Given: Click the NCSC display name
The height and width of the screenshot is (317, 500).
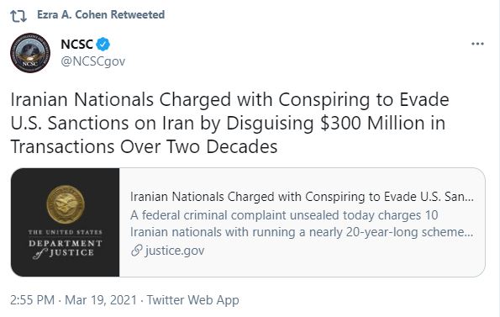Looking at the screenshot, I should (76, 45).
